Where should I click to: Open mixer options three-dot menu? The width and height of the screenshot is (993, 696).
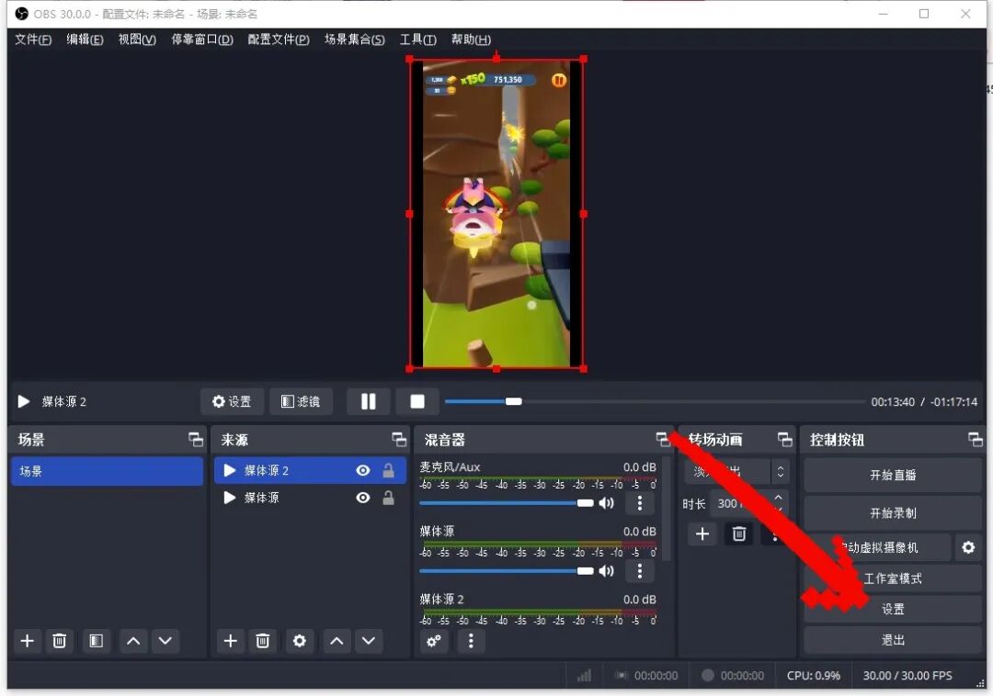(471, 641)
